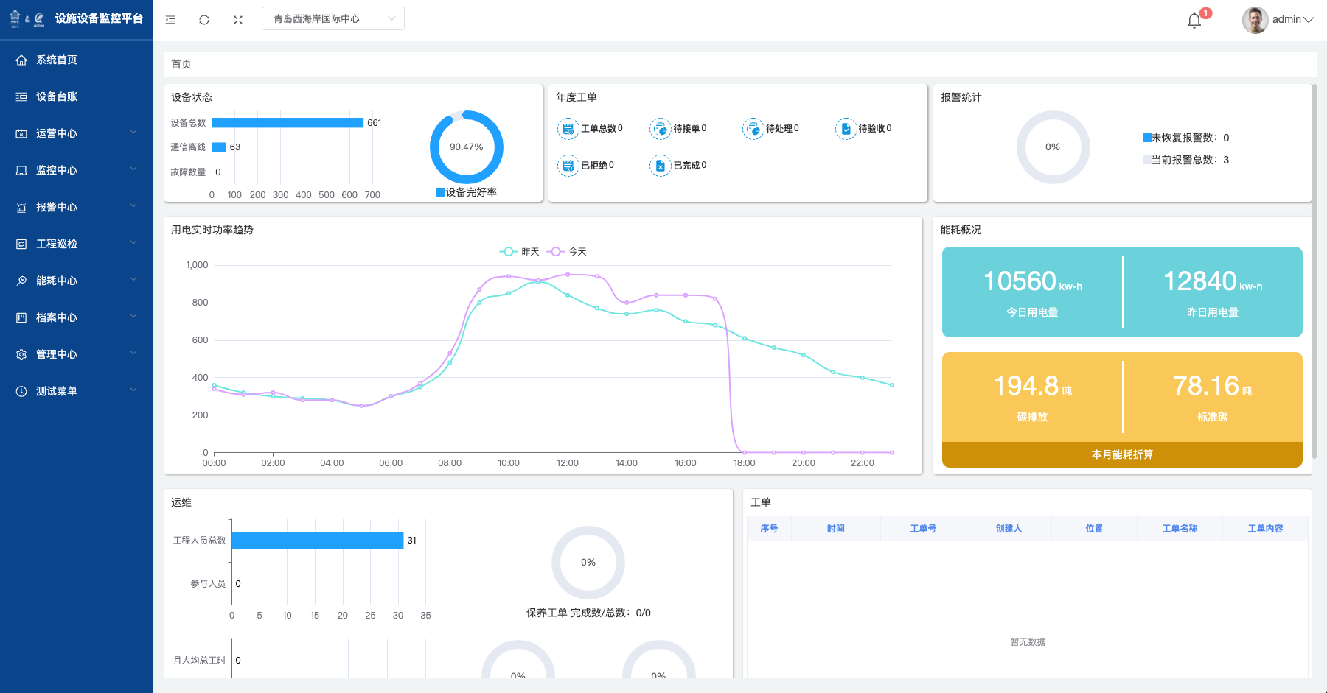The height and width of the screenshot is (693, 1327).
Task: Click the 未恢复报警数 blue legend swatch
Action: [x=1146, y=138]
